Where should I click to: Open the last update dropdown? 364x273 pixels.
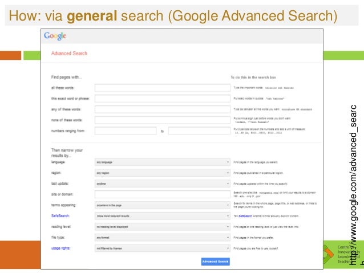(x=162, y=184)
